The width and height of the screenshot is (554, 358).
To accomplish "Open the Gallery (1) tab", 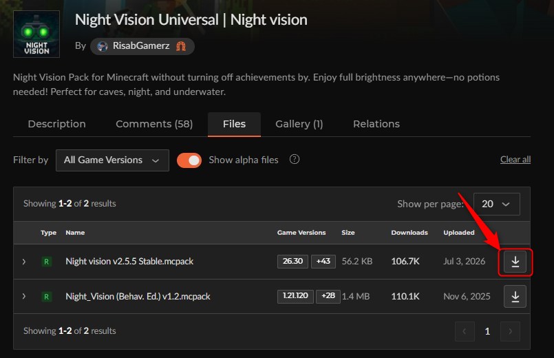I will click(299, 124).
